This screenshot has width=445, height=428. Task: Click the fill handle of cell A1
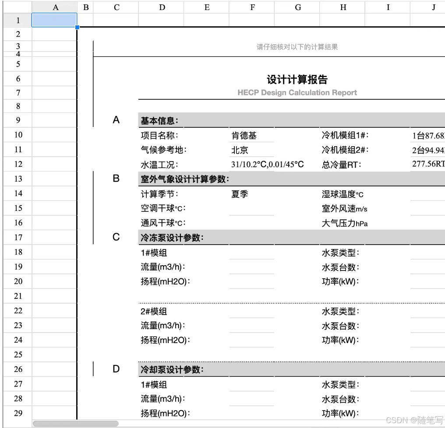click(x=77, y=27)
